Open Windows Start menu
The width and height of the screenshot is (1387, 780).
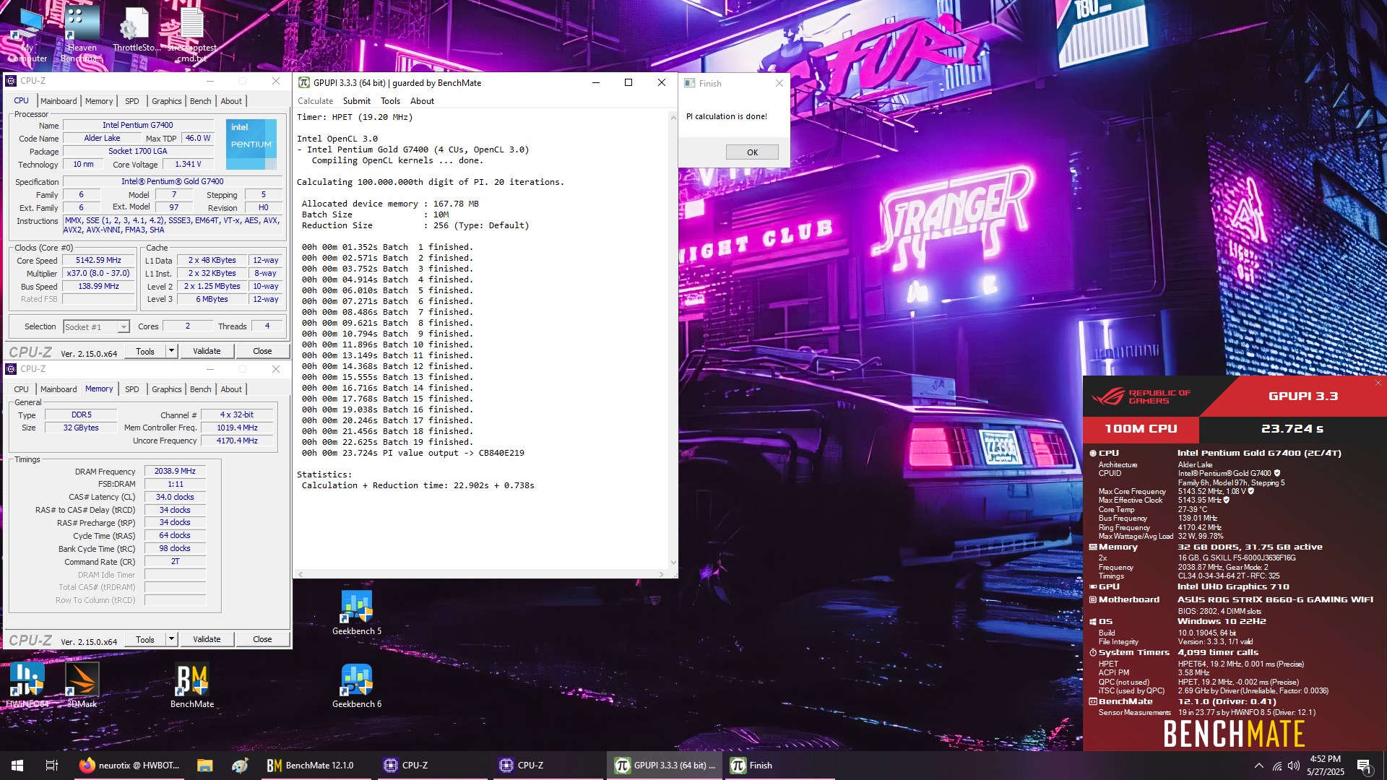[x=17, y=766]
